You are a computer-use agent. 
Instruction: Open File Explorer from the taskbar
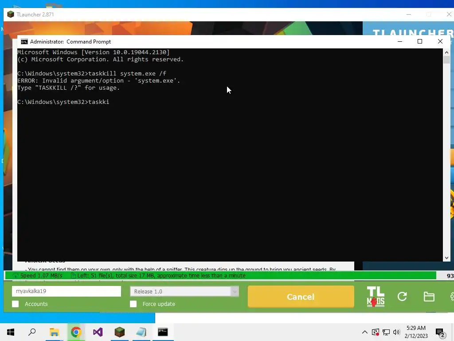point(54,332)
